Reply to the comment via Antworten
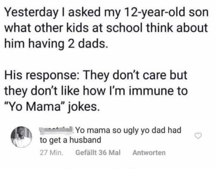The height and width of the screenshot is (169, 216). tap(149, 153)
